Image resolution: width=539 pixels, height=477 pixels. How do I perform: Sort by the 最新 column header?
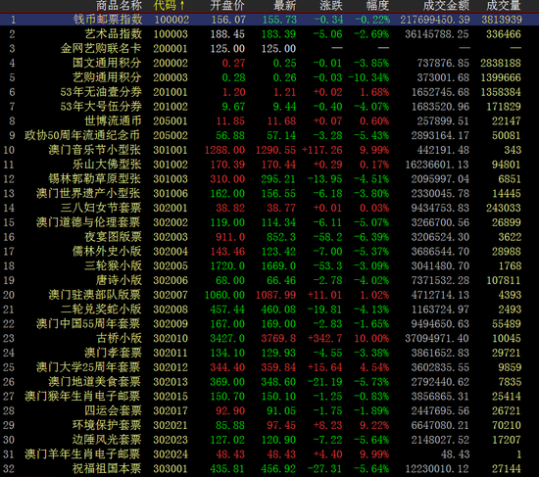[284, 6]
